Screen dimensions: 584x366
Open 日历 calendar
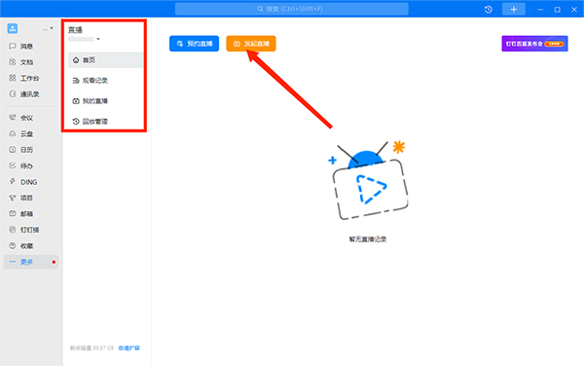[20, 150]
